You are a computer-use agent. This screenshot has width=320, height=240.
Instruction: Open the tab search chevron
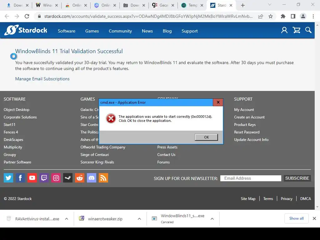click(270, 4)
